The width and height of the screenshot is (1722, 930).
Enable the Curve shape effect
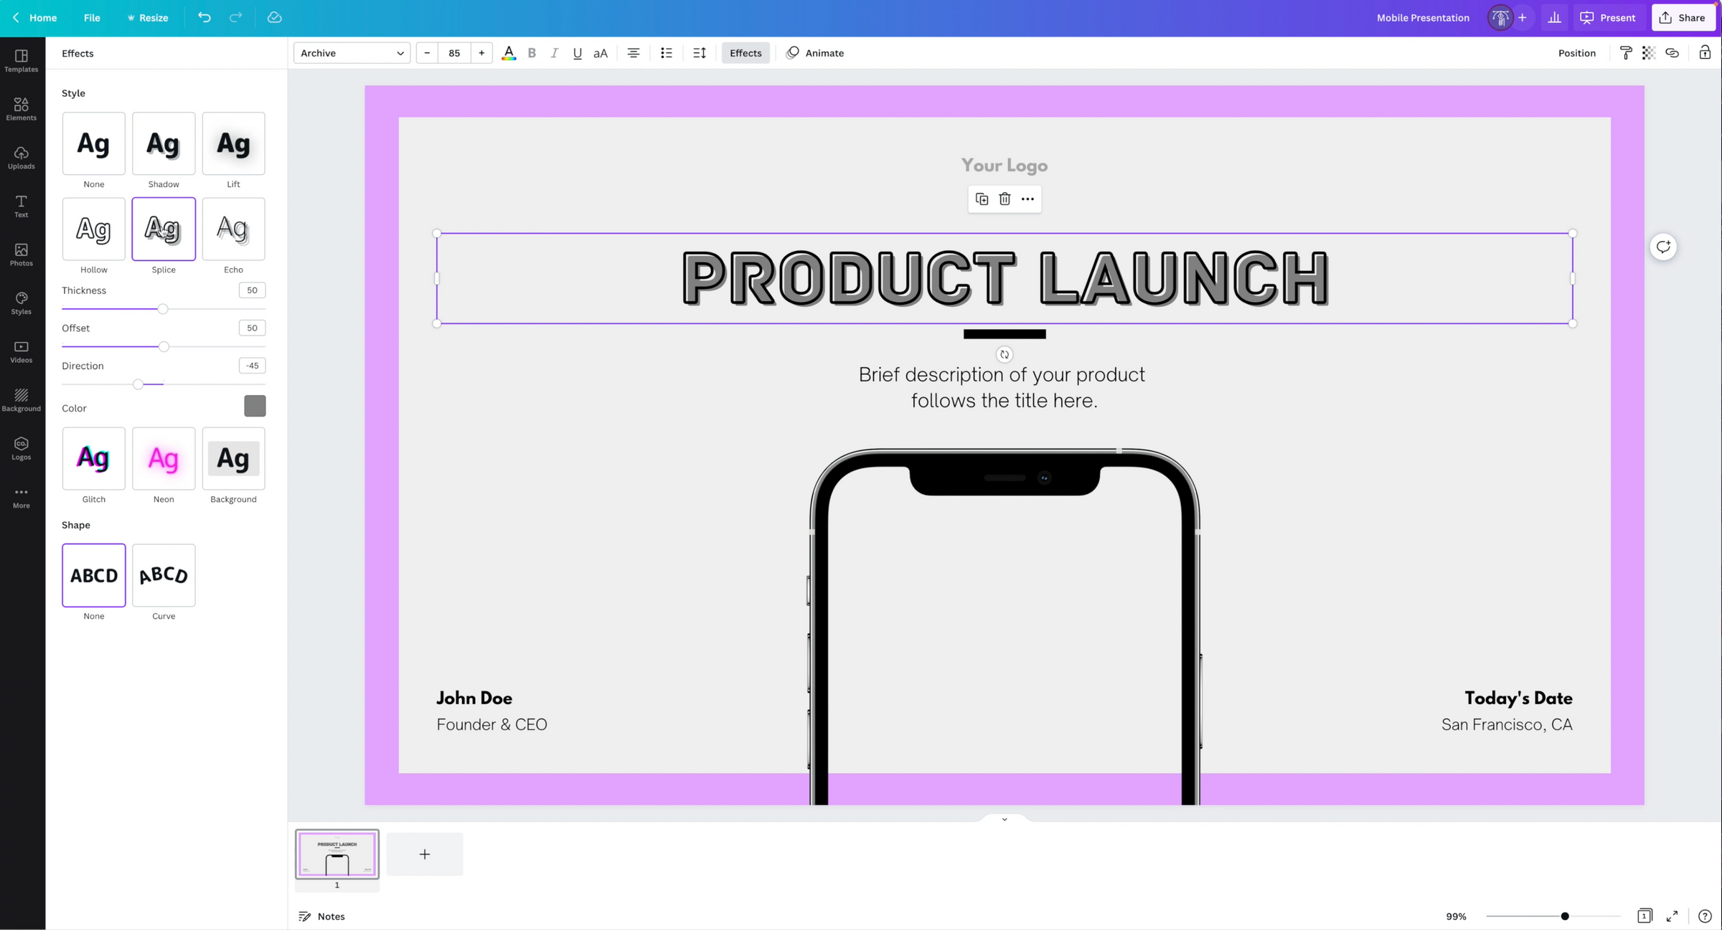click(163, 574)
